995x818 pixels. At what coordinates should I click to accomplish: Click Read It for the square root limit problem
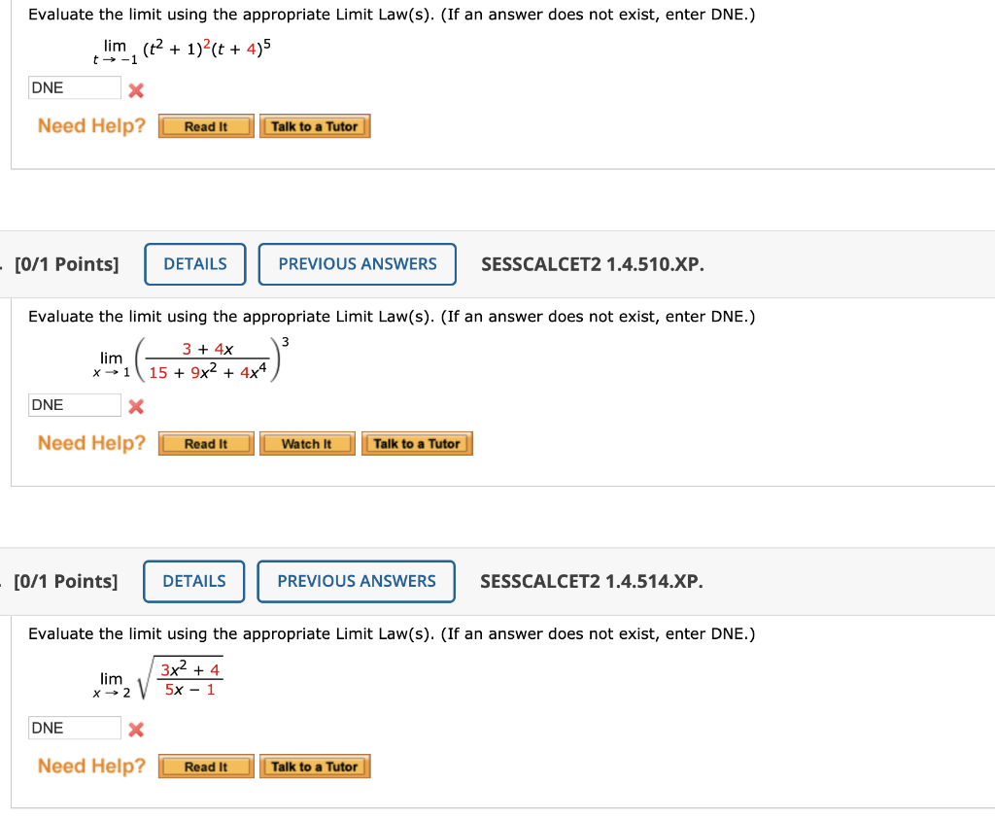(x=205, y=766)
